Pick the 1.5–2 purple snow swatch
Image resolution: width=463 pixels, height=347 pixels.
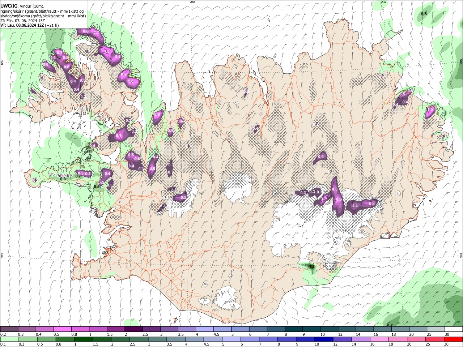click(x=115, y=329)
